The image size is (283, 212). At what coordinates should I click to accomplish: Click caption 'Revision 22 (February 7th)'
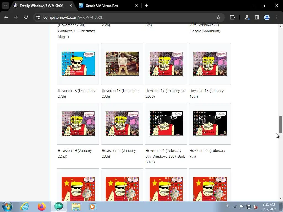click(x=207, y=153)
